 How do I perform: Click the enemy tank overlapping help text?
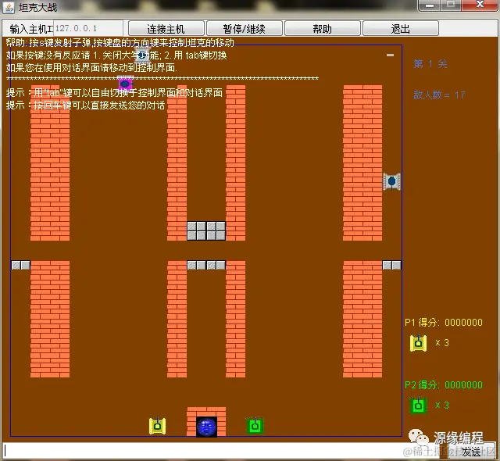point(142,55)
